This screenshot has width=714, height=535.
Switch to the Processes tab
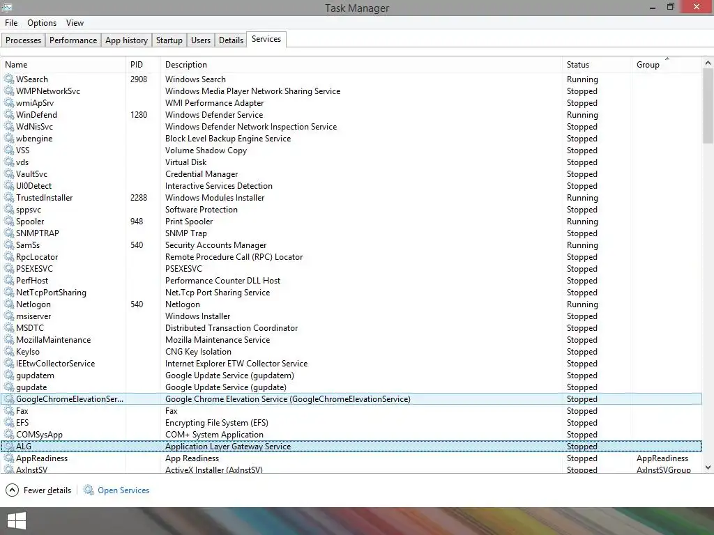coord(23,40)
